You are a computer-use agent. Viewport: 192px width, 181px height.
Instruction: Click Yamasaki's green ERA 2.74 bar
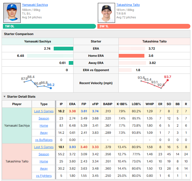tap(63, 49)
